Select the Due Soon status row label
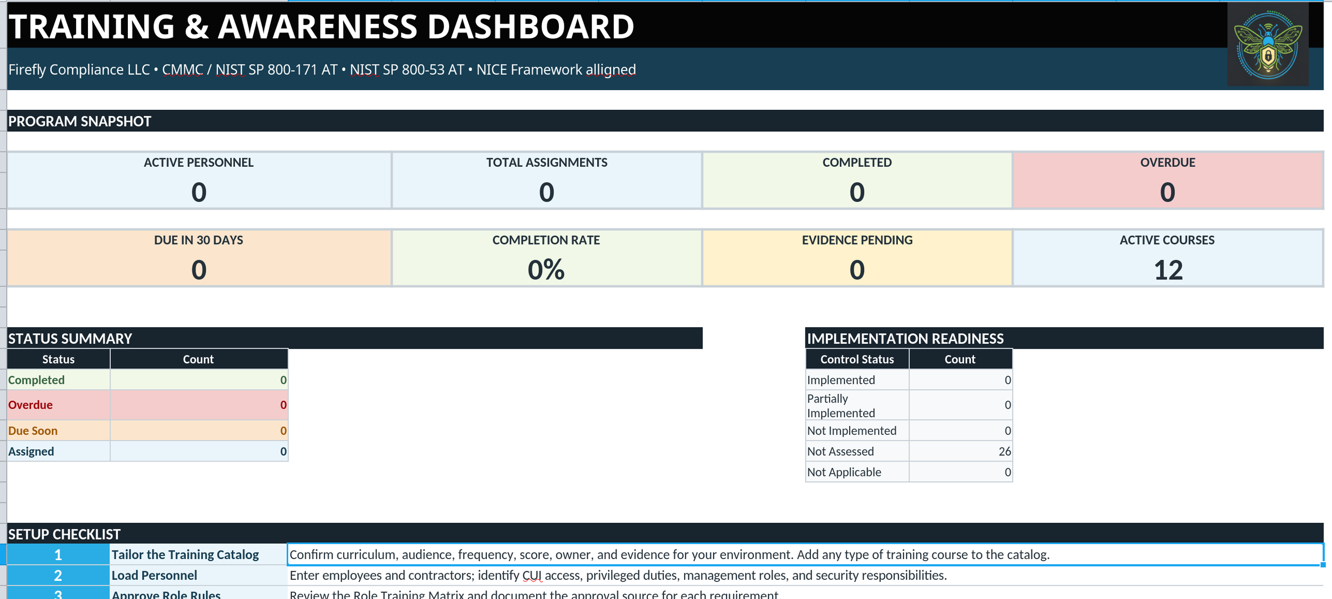This screenshot has width=1332, height=599. (x=59, y=431)
